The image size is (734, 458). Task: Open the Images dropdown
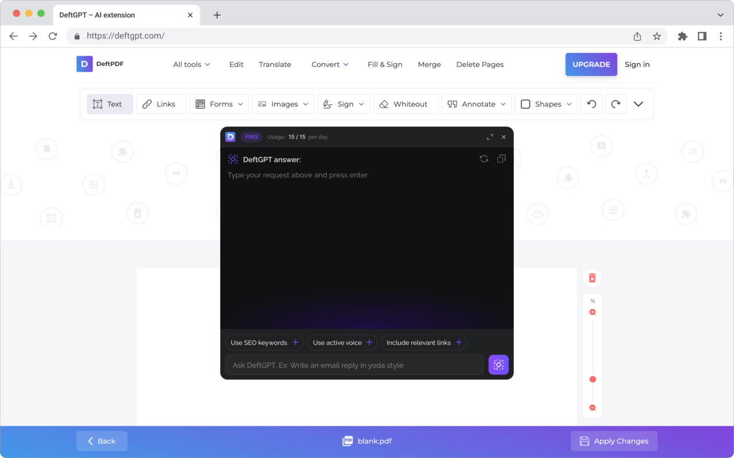click(x=283, y=104)
